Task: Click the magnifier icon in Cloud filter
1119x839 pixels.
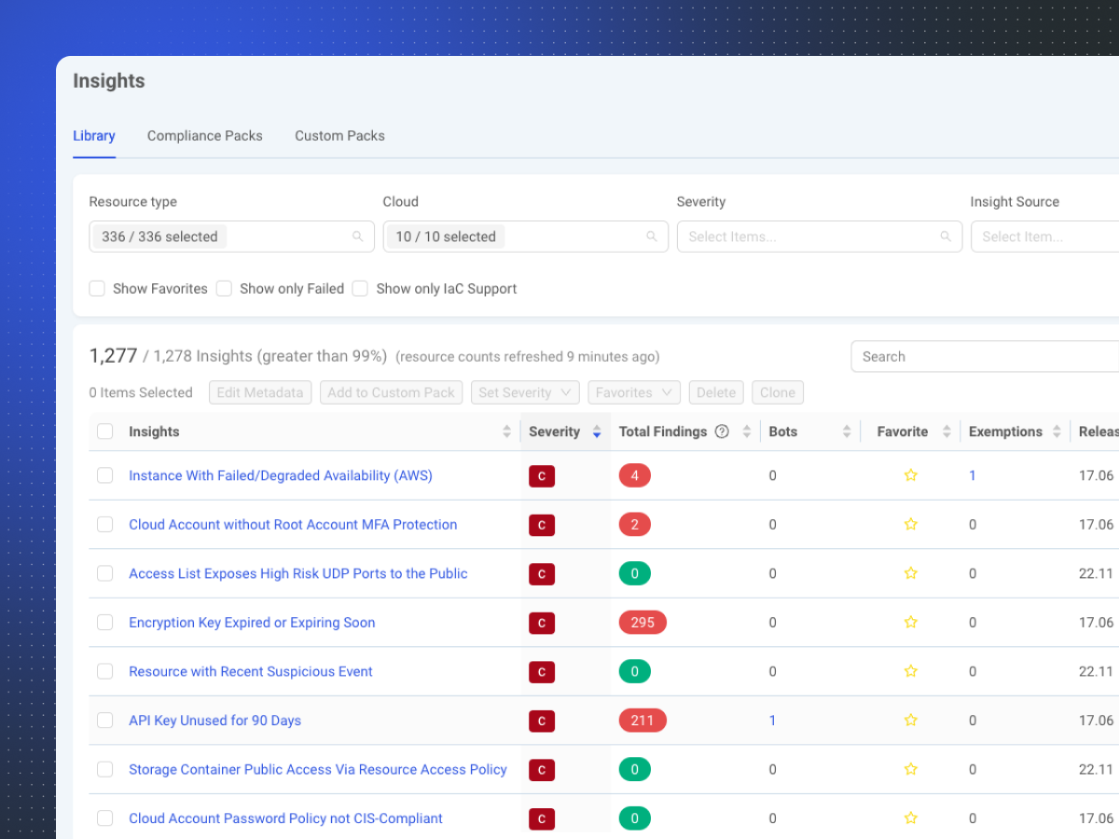Action: (652, 237)
